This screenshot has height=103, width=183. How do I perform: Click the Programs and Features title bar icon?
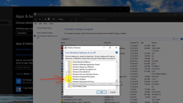point(35,14)
